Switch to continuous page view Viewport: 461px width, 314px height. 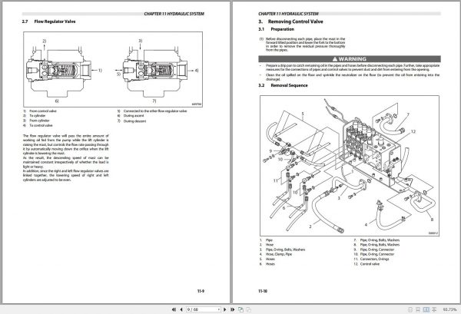coord(418,309)
